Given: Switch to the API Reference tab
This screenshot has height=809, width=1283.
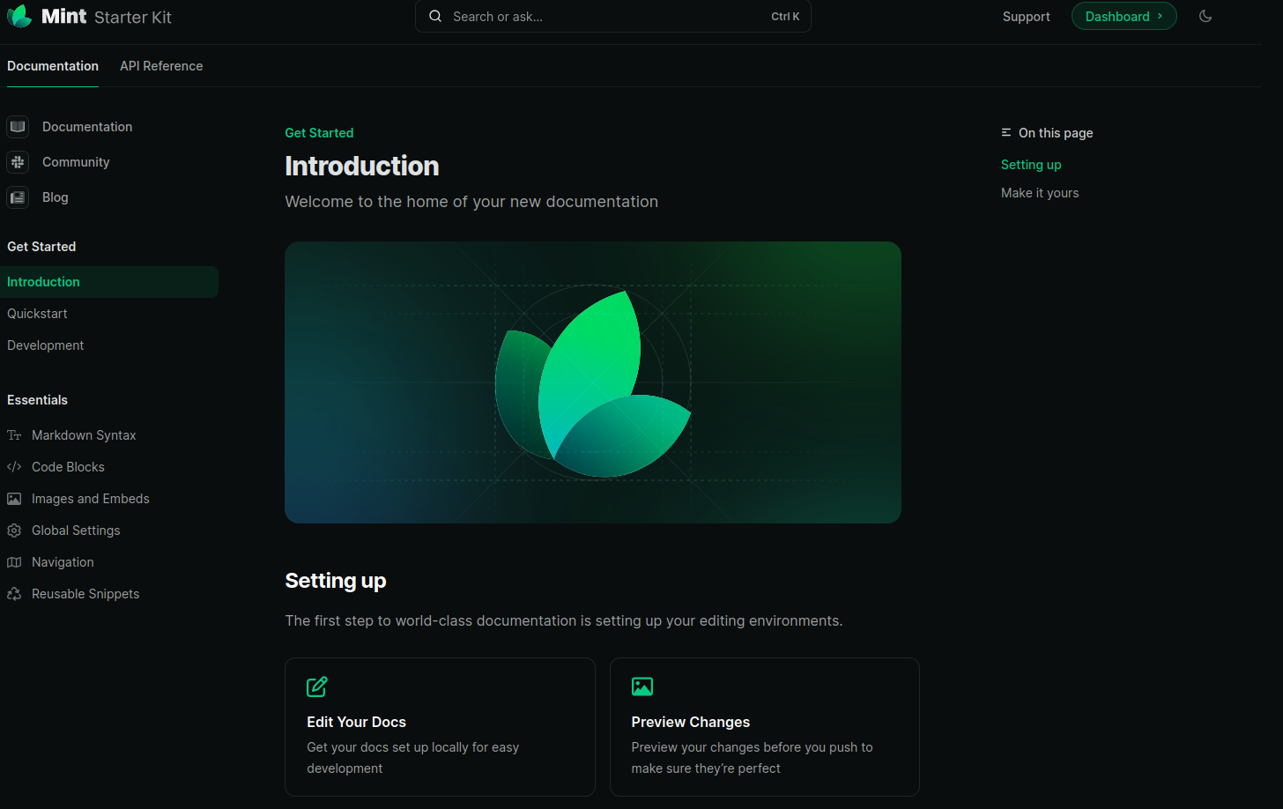Looking at the screenshot, I should 161,65.
